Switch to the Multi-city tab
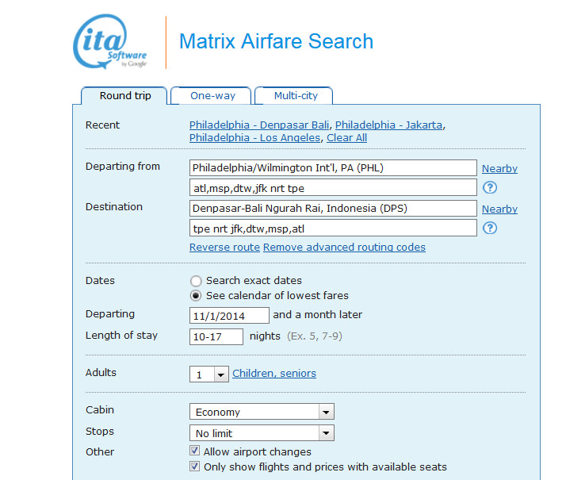This screenshot has width=566, height=480. pos(296,96)
